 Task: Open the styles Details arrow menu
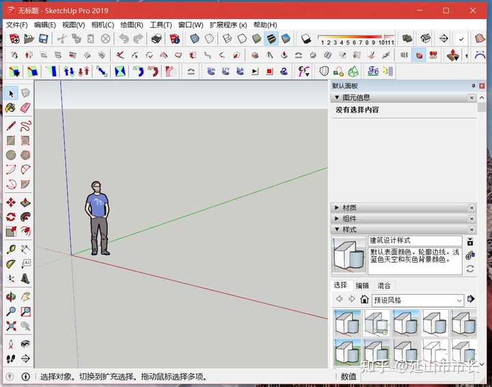point(471,299)
